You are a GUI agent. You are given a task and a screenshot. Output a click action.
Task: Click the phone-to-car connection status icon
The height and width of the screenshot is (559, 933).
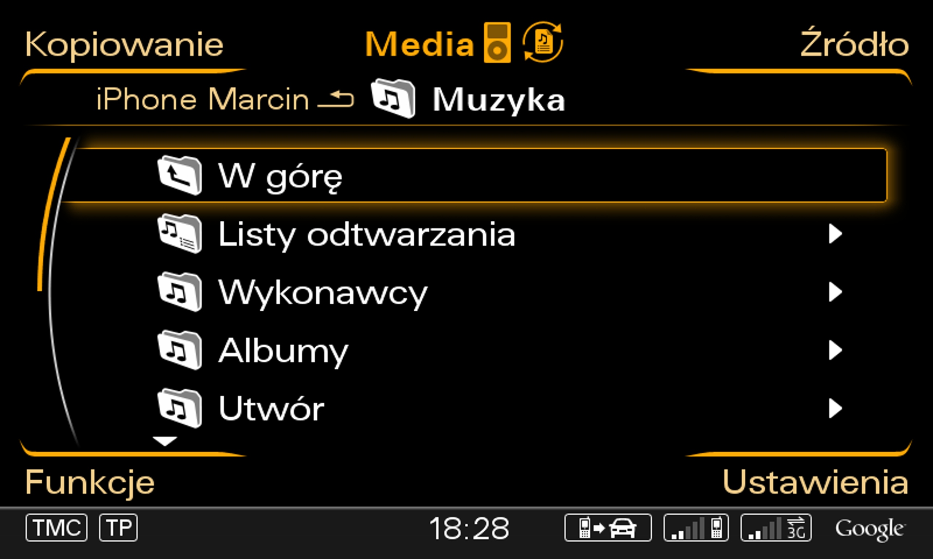click(608, 528)
